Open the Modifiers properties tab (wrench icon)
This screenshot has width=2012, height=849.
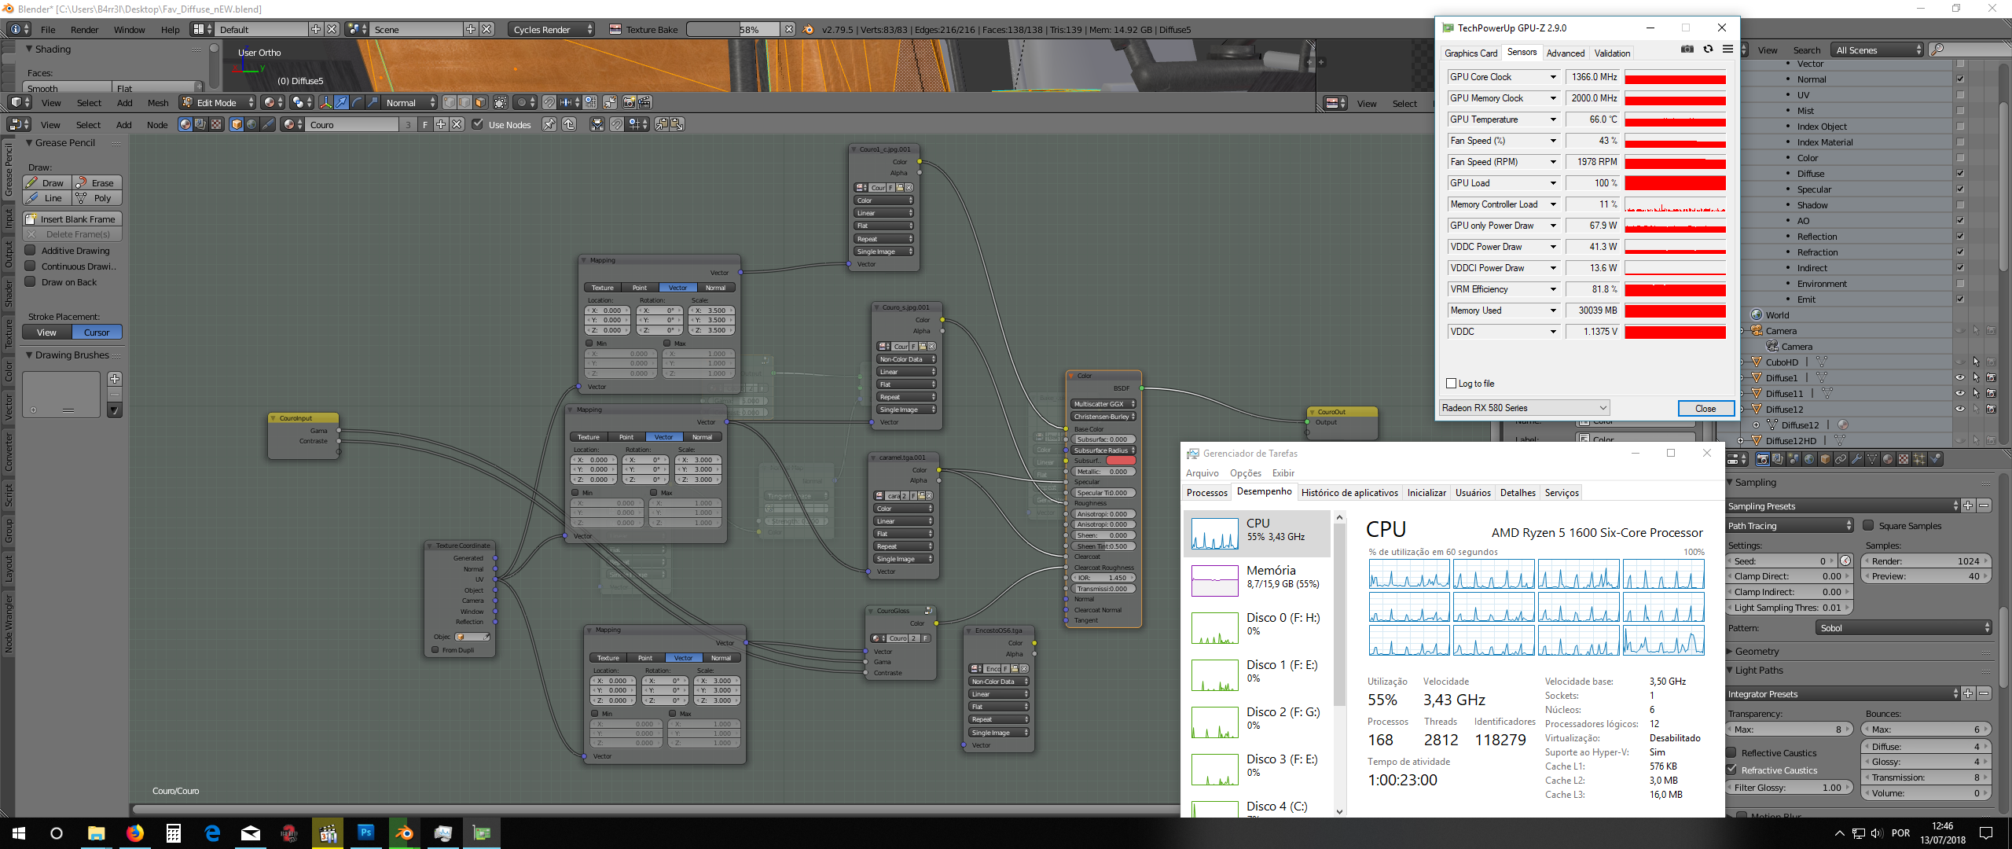tap(1856, 459)
